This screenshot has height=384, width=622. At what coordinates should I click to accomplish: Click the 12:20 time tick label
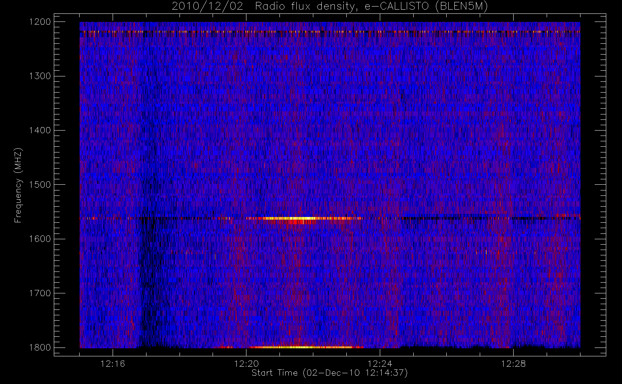click(246, 364)
